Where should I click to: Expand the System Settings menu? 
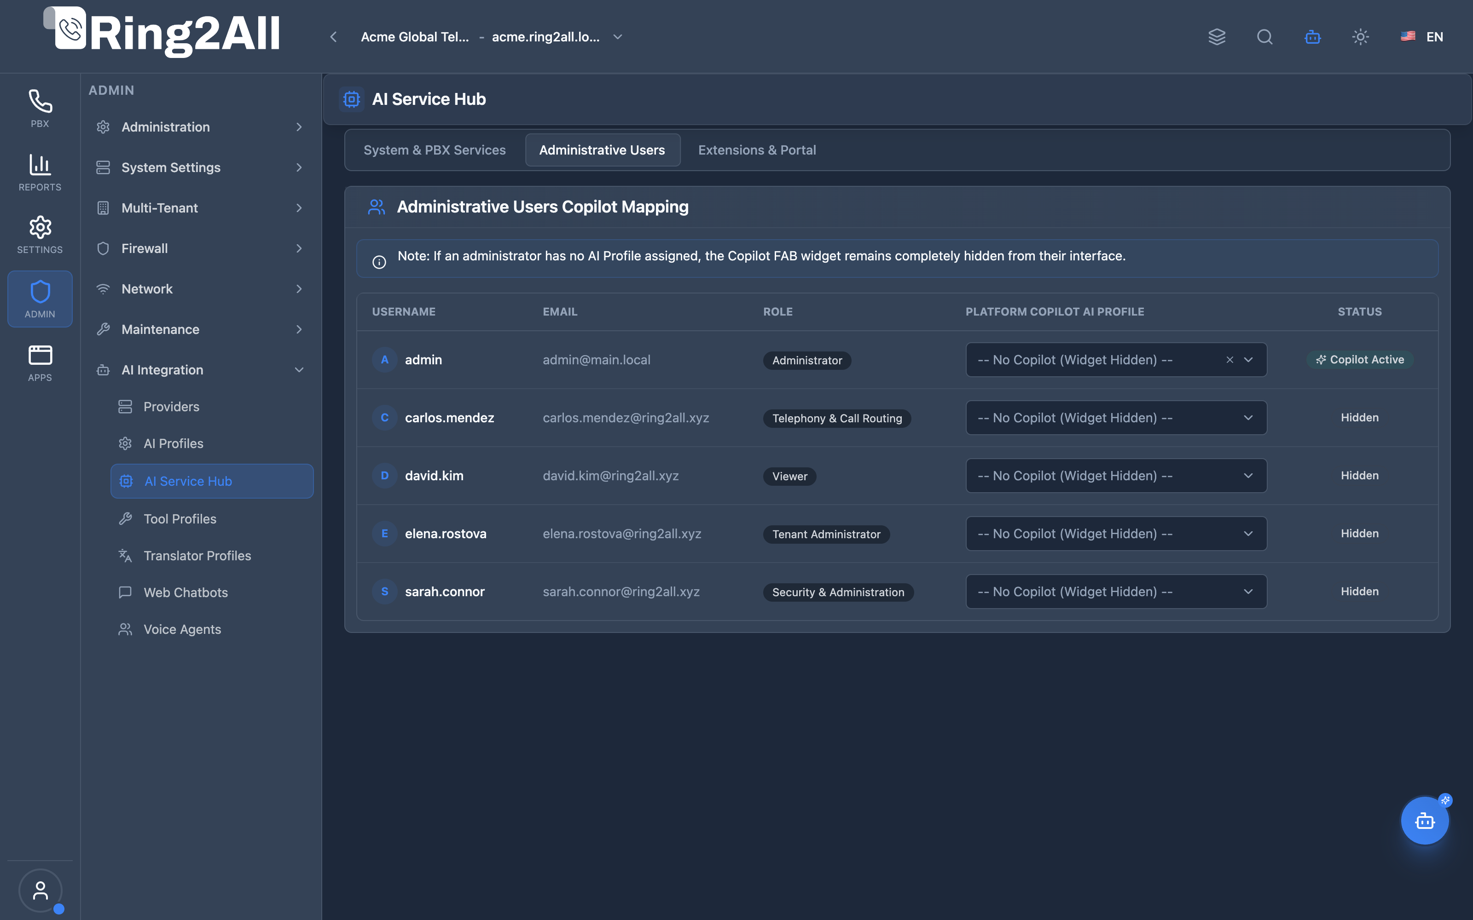(200, 167)
